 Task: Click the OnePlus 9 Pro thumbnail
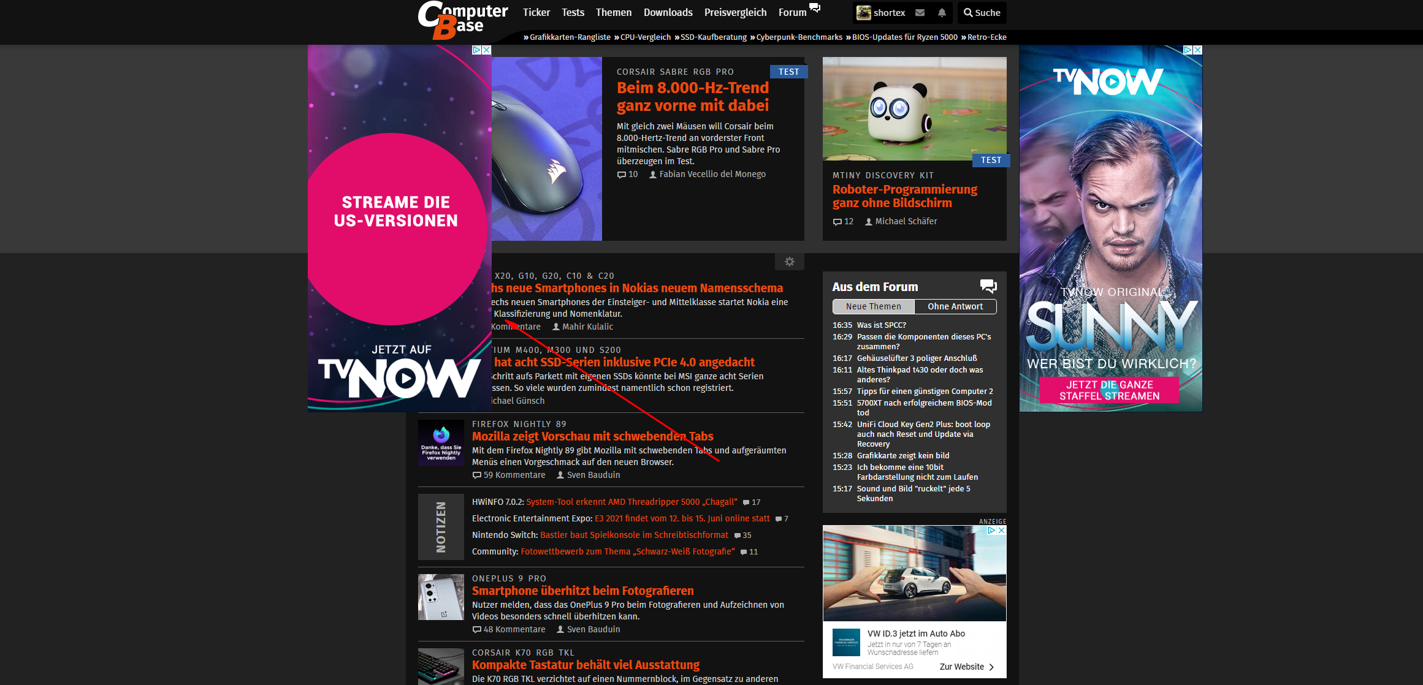coord(441,597)
